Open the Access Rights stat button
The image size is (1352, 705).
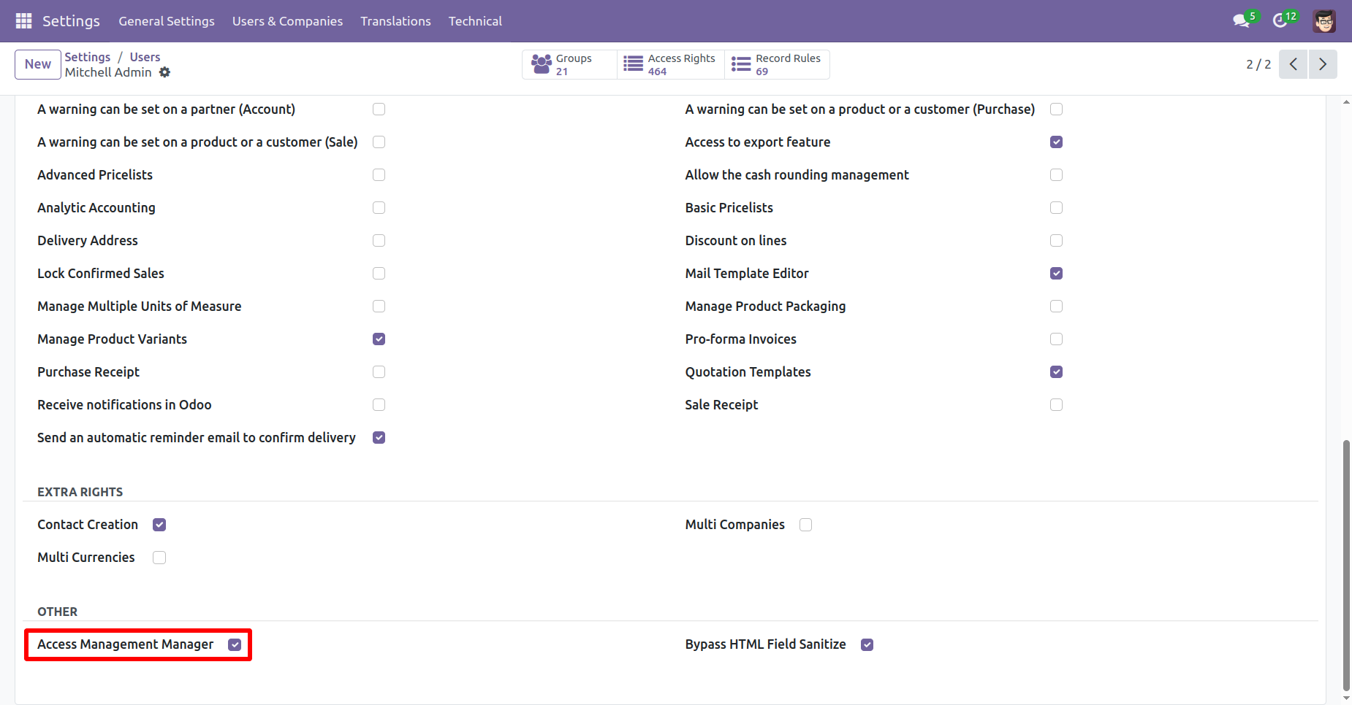point(670,64)
